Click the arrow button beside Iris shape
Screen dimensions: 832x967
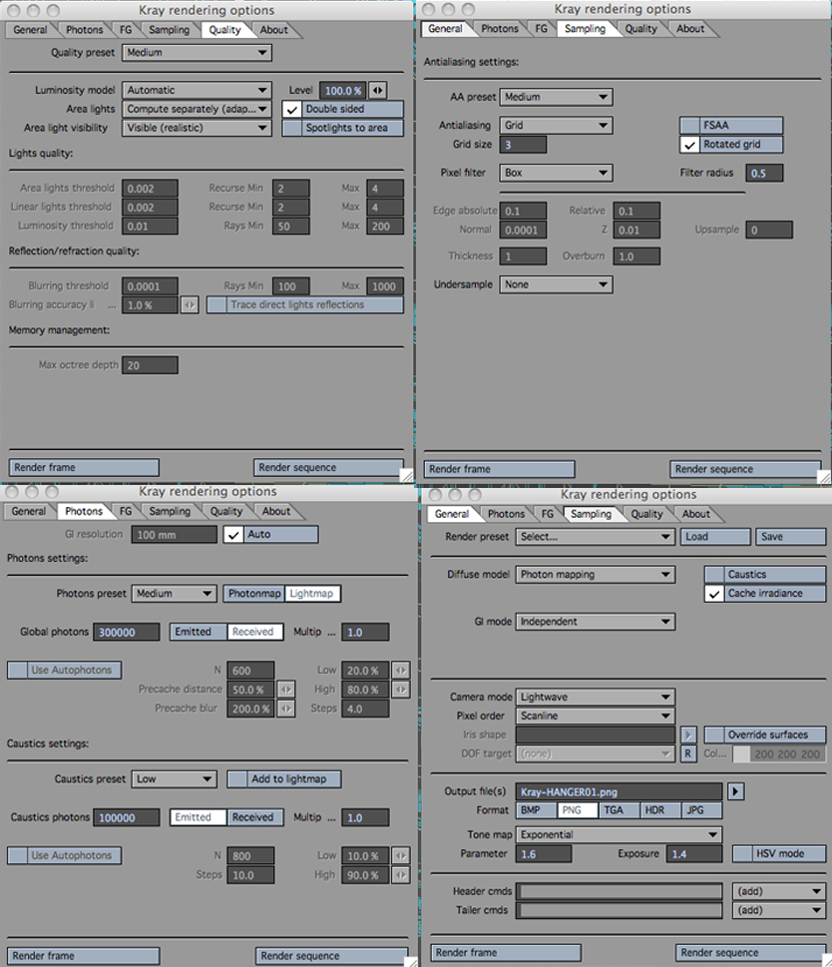click(688, 735)
